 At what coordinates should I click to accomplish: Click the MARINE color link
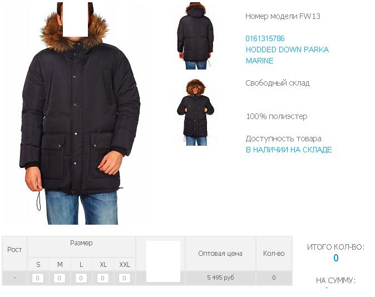pos(259,61)
